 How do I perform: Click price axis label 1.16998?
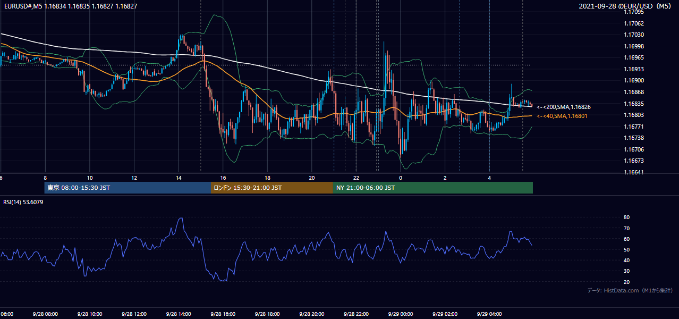tap(634, 46)
